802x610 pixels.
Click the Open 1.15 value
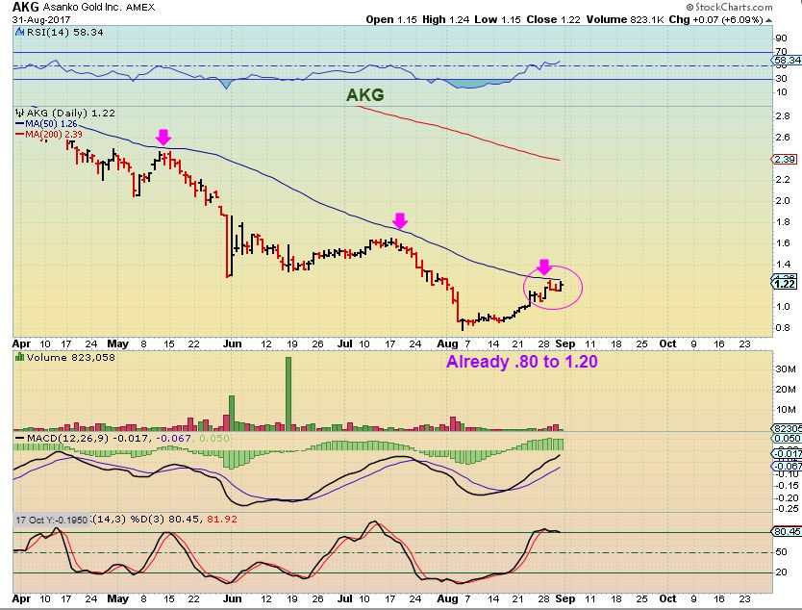point(391,20)
